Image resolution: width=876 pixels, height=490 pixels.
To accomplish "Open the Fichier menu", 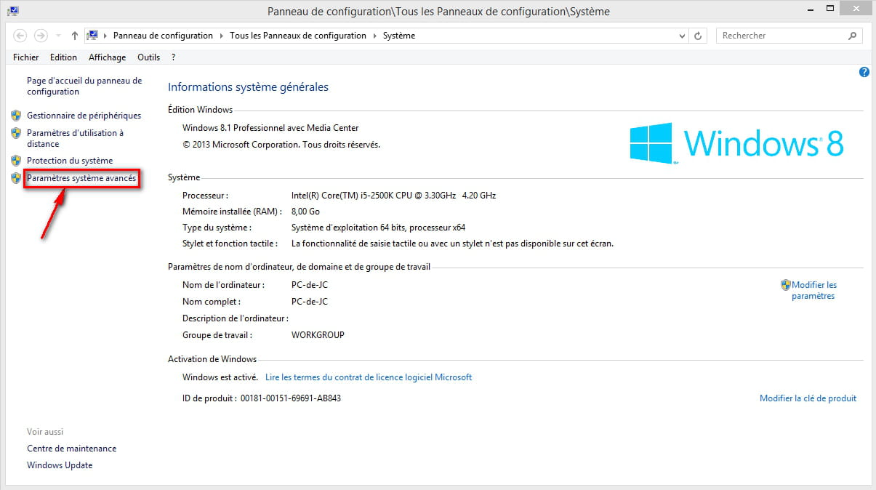I will tap(26, 57).
